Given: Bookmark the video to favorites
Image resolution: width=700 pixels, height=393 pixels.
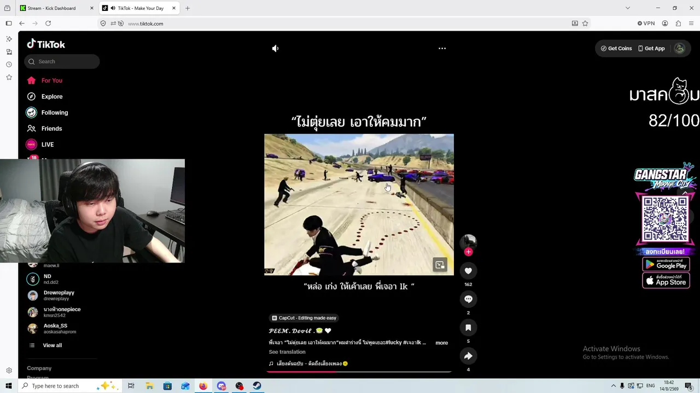Looking at the screenshot, I should click(x=468, y=327).
